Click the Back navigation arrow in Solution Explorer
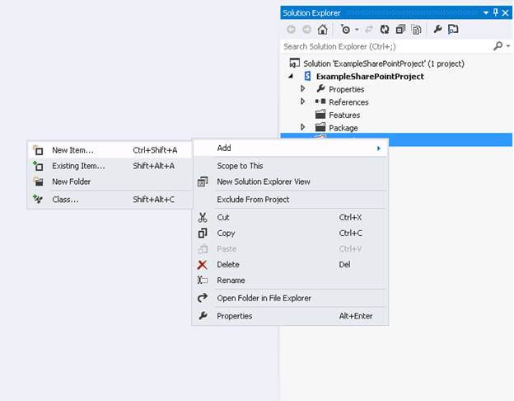 (x=291, y=30)
